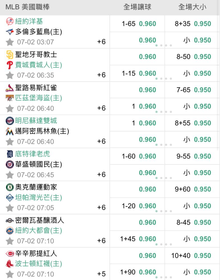Open 紐約大都會(主) team name link
Image resolution: width=220 pixels, height=280 pixels.
[39, 230]
